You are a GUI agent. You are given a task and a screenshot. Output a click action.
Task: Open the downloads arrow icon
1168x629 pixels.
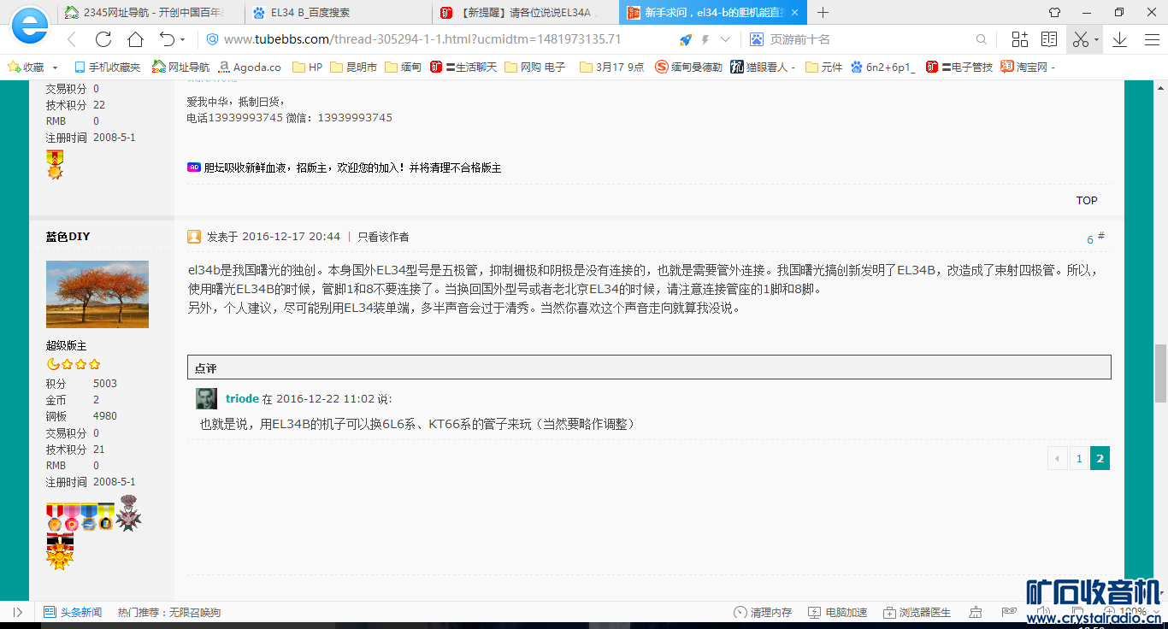[x=1119, y=39]
